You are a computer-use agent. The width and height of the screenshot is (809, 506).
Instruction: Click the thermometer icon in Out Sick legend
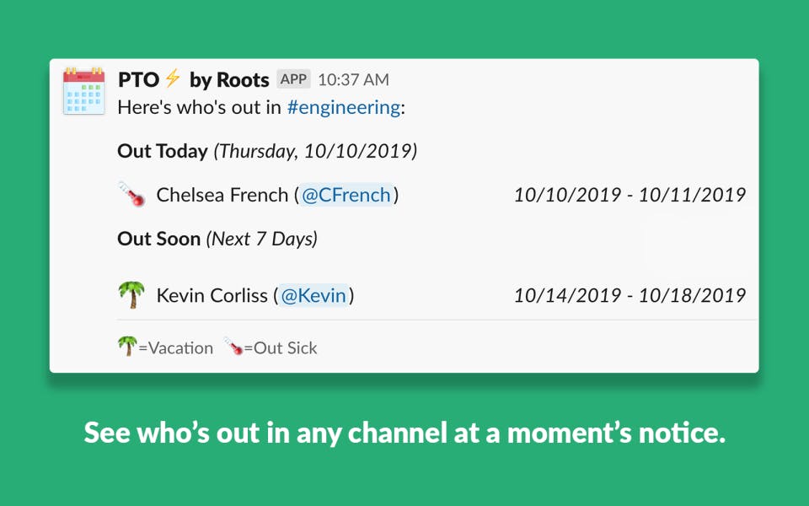(233, 347)
